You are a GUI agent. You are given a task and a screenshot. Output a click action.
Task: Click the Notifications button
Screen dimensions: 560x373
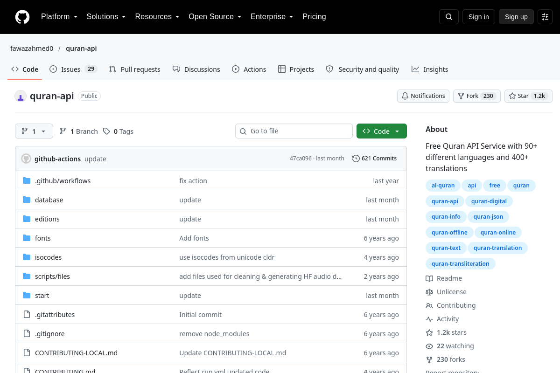[423, 96]
